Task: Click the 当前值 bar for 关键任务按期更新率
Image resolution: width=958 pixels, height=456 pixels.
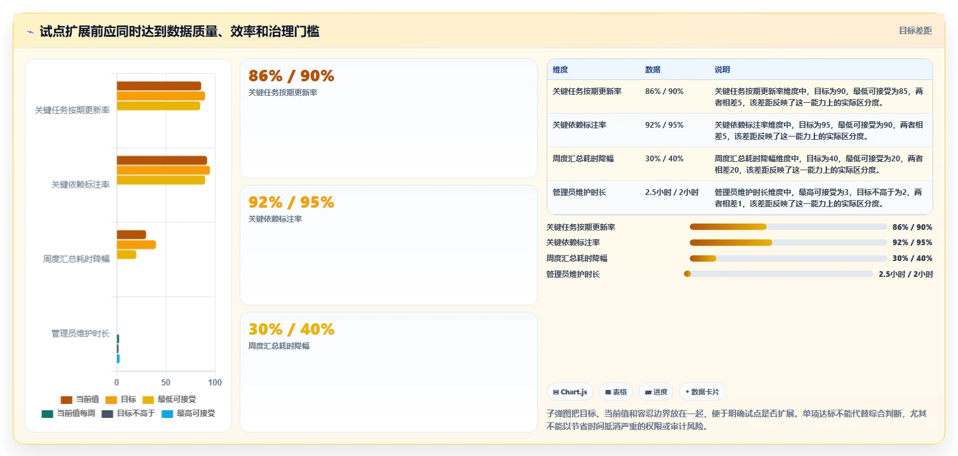Action: click(159, 86)
